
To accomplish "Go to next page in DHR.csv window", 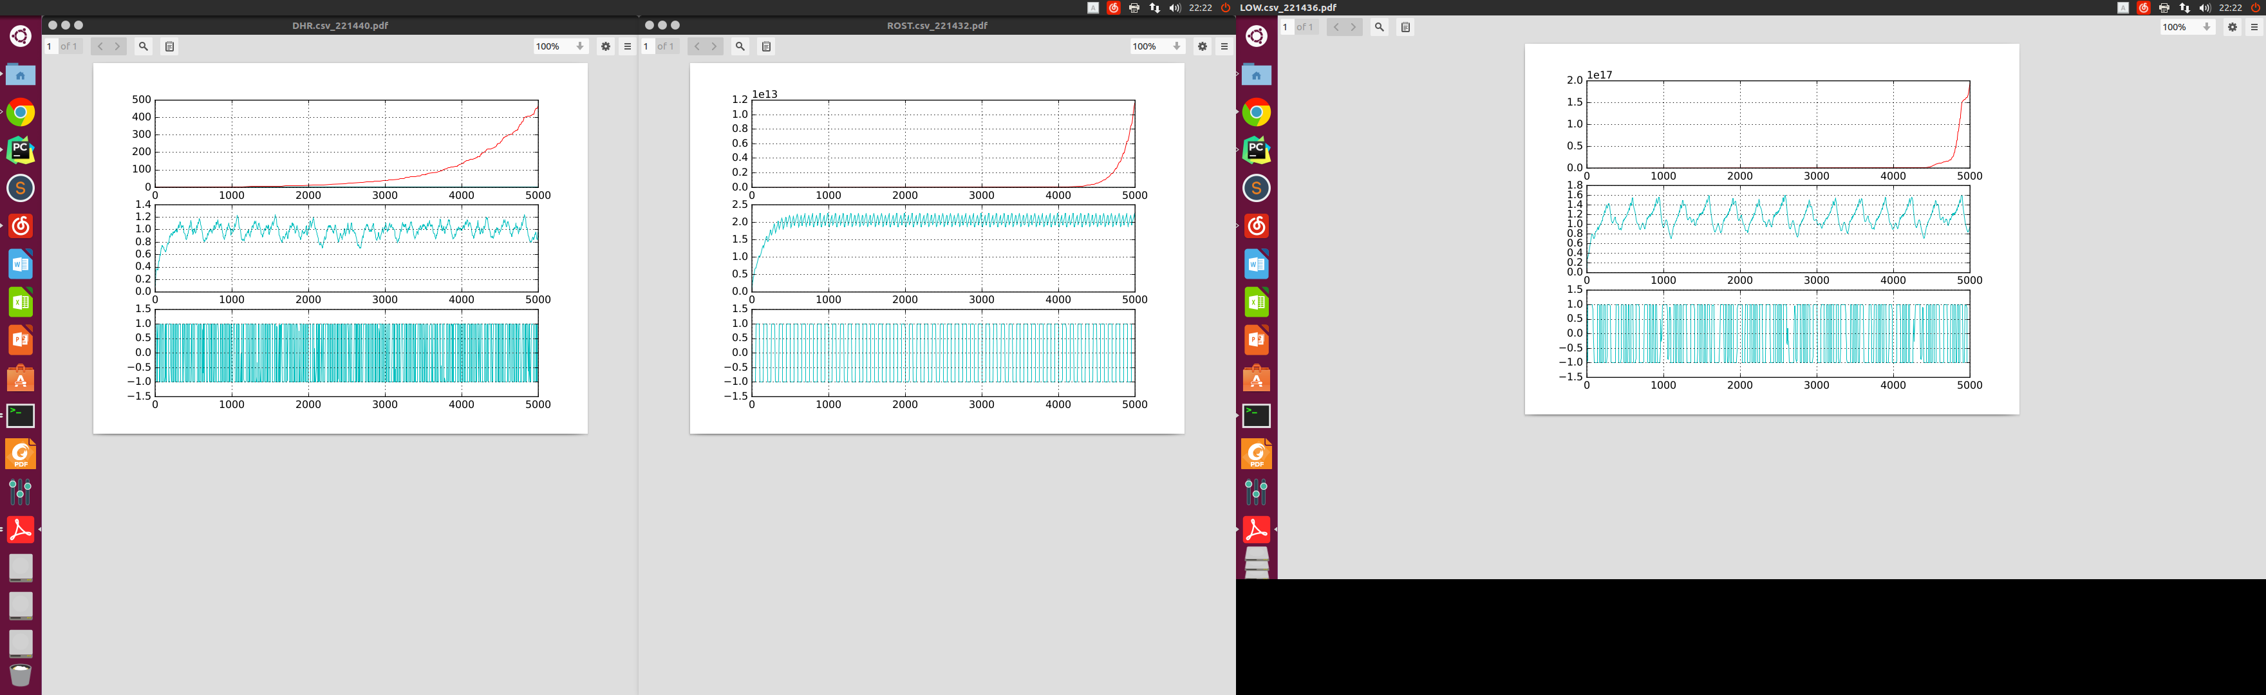I will (x=117, y=46).
